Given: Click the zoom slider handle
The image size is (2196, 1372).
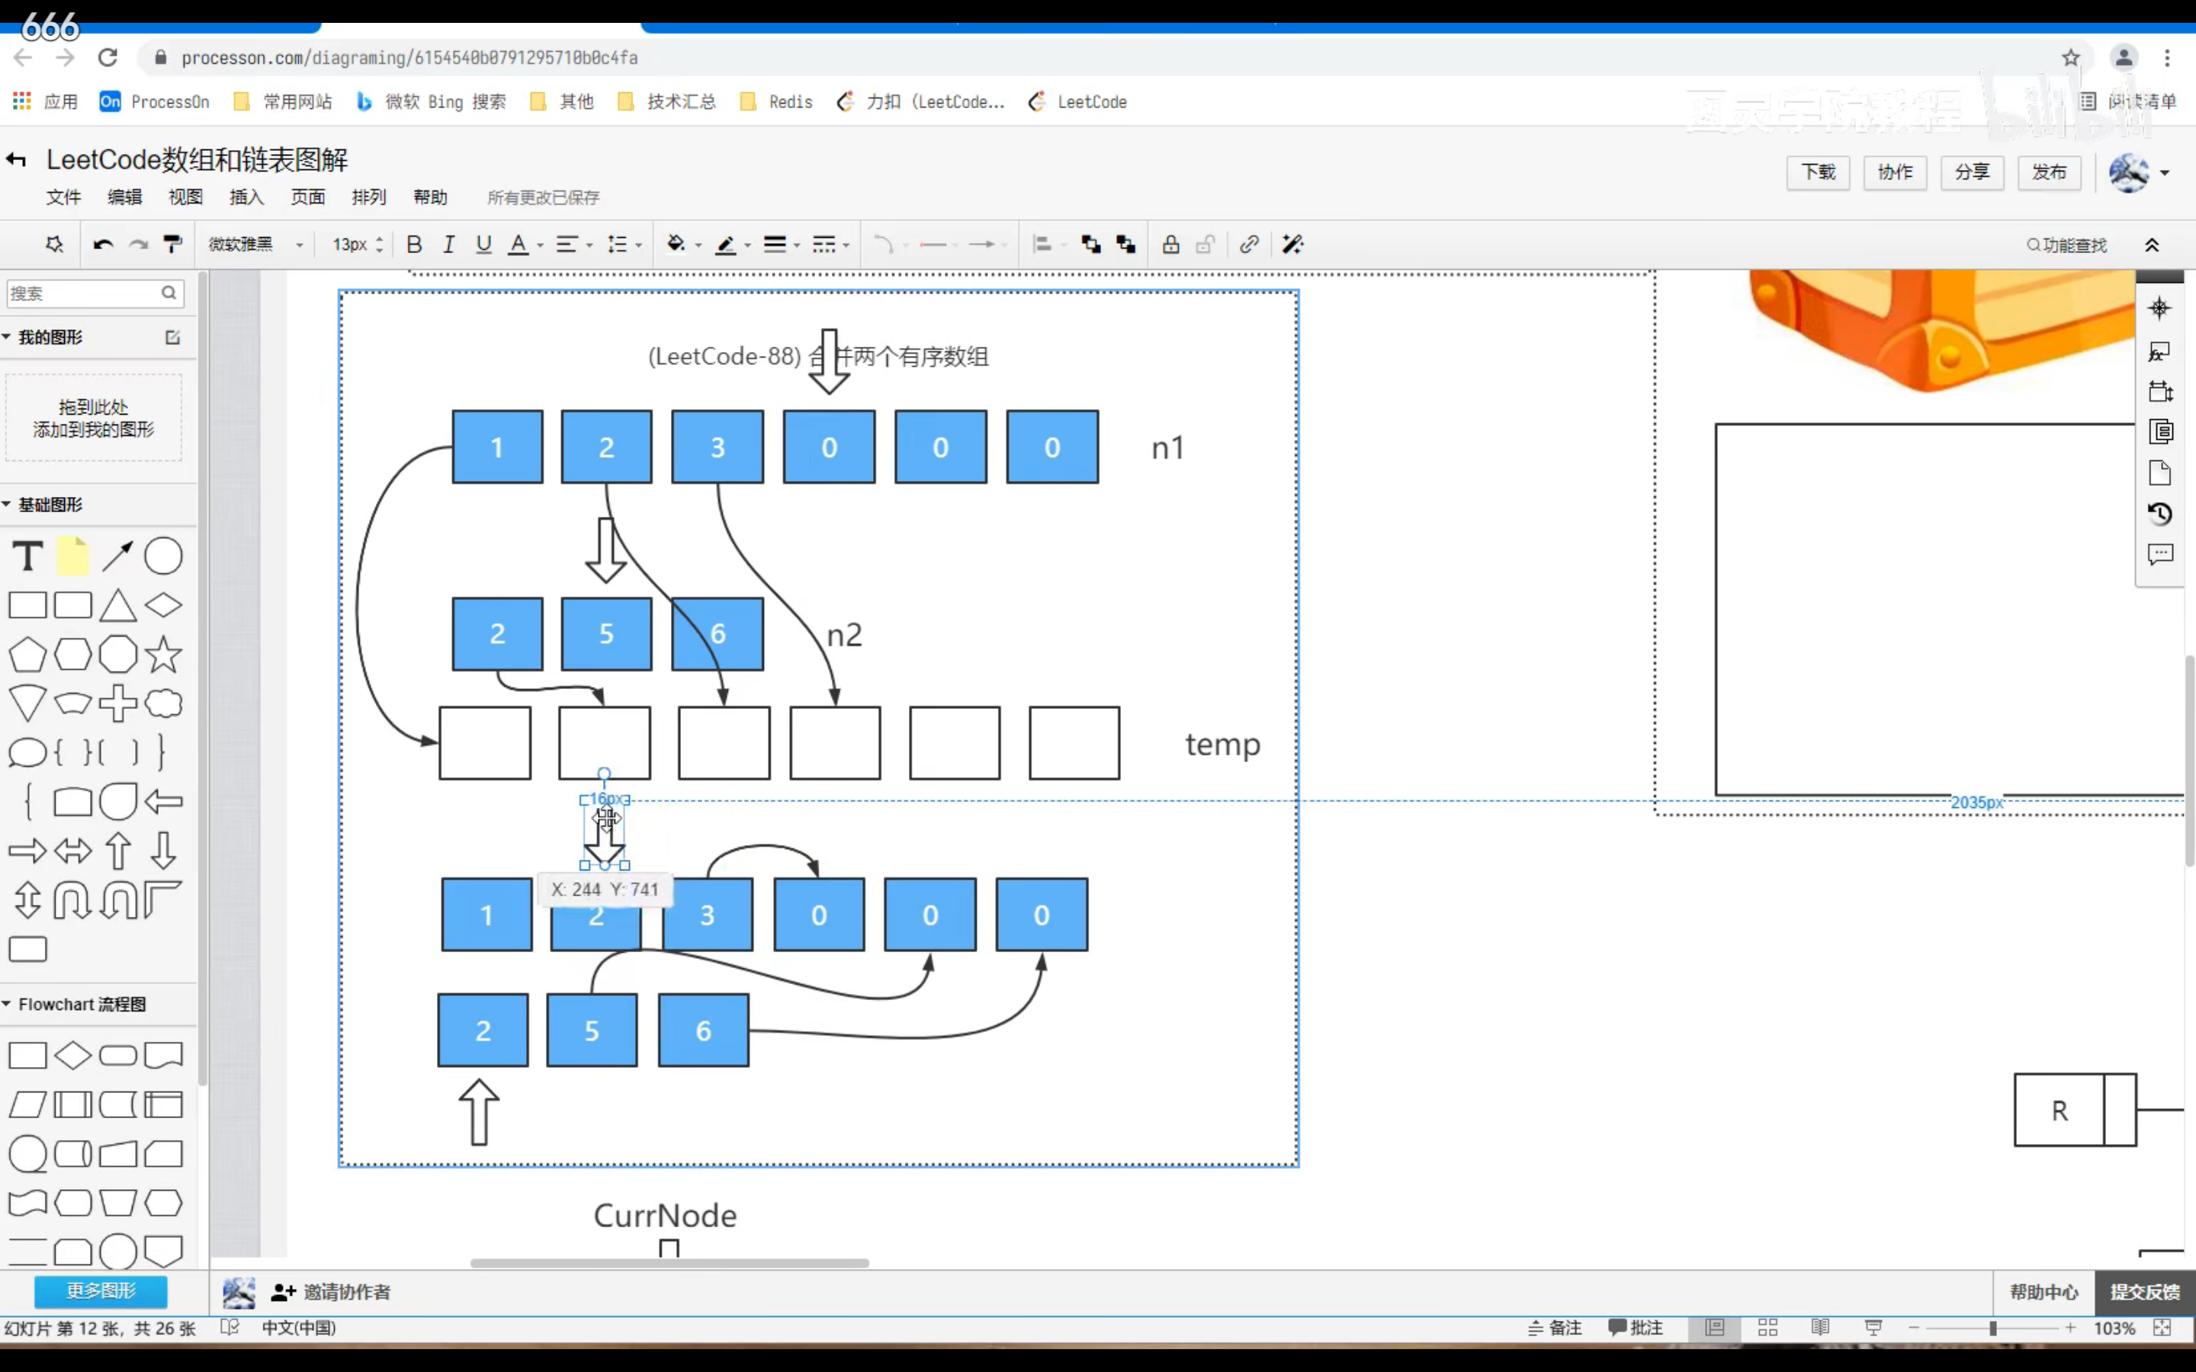Looking at the screenshot, I should tap(1992, 1329).
